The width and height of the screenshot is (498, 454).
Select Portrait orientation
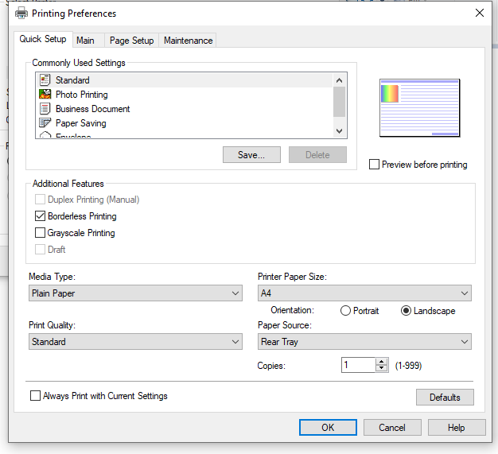(x=345, y=311)
